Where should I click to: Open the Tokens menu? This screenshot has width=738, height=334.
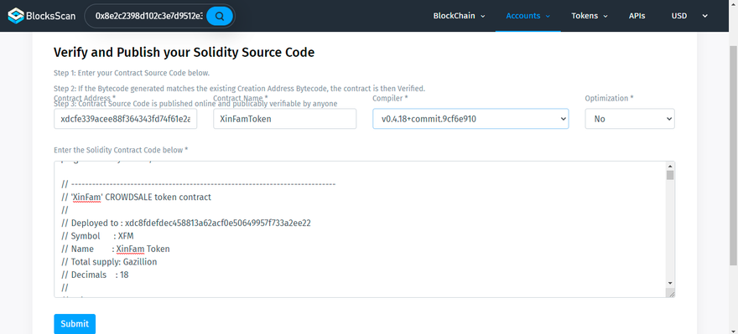pos(590,16)
